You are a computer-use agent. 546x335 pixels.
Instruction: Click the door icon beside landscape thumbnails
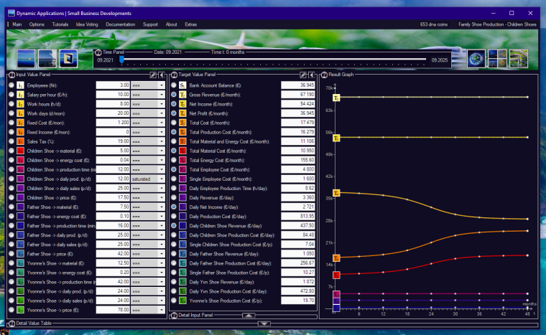click(x=68, y=58)
